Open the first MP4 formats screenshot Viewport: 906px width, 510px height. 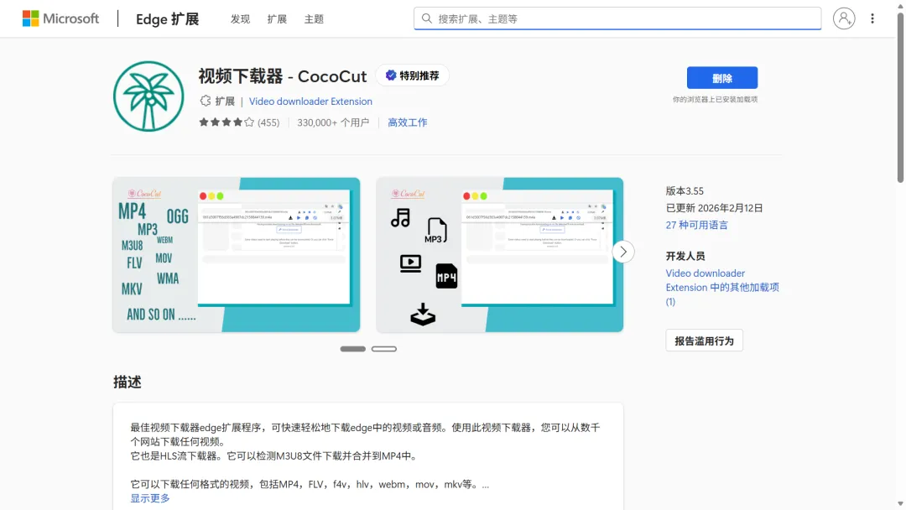point(237,255)
